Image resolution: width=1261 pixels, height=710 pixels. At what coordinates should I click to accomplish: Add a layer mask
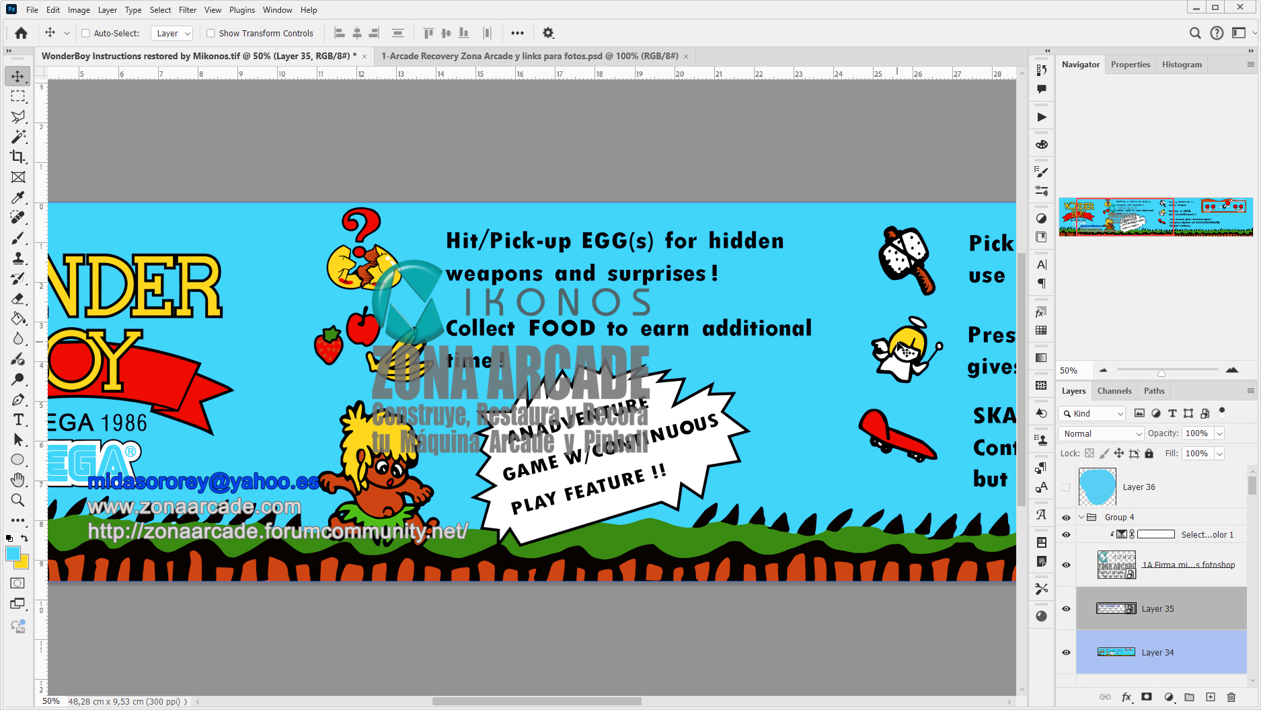(x=1147, y=697)
